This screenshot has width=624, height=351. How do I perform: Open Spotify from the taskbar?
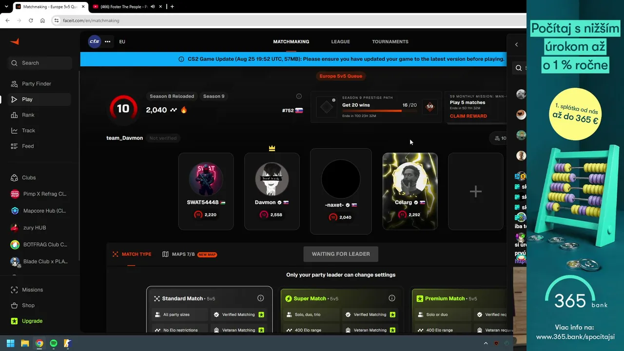pyautogui.click(x=54, y=343)
